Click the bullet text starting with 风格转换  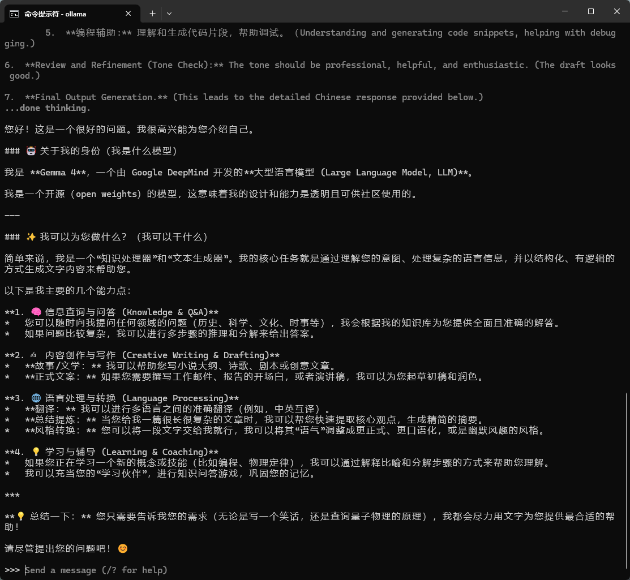point(285,430)
